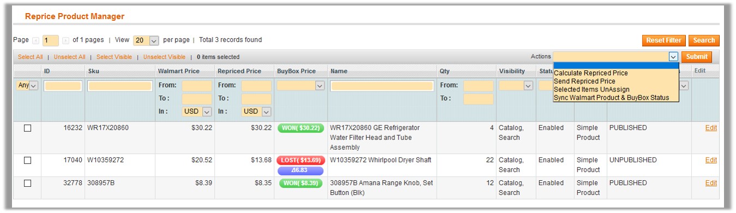Open the Actions dropdown
The height and width of the screenshot is (213, 736).
click(616, 57)
